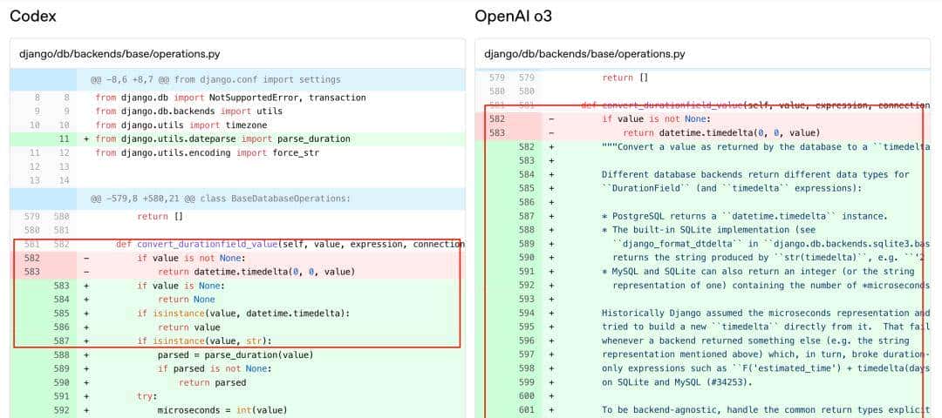Select line number 601 in the OpenAI o3 diff
Viewport: 942px width, 418px height.
(526, 410)
